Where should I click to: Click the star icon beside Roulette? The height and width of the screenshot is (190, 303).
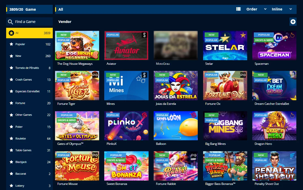pos(12,138)
